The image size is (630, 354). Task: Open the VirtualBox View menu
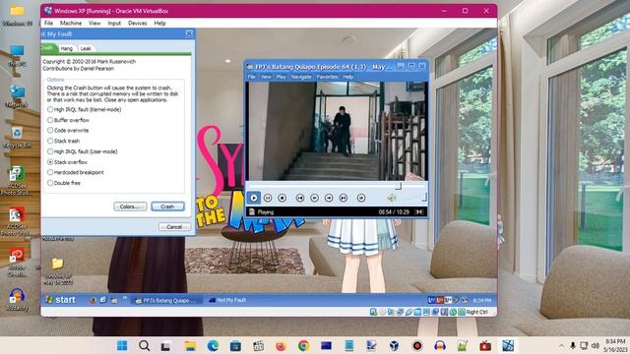pos(94,24)
